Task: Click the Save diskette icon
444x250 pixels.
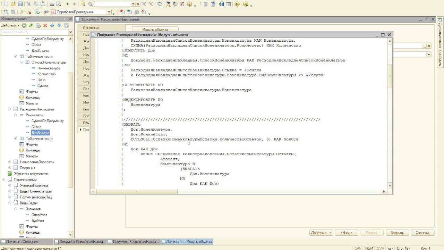Action: tap(20, 4)
